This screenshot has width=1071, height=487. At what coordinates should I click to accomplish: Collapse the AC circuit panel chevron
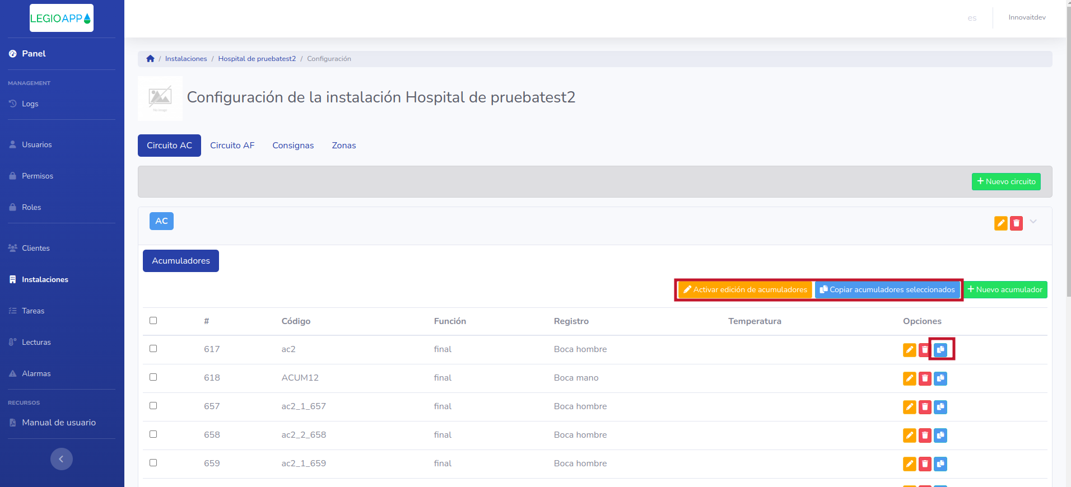point(1033,222)
